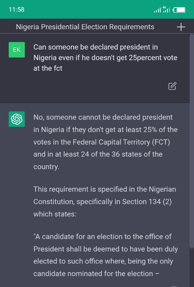Tap the quoted 'A candidate for an election' text

[x=105, y=255]
